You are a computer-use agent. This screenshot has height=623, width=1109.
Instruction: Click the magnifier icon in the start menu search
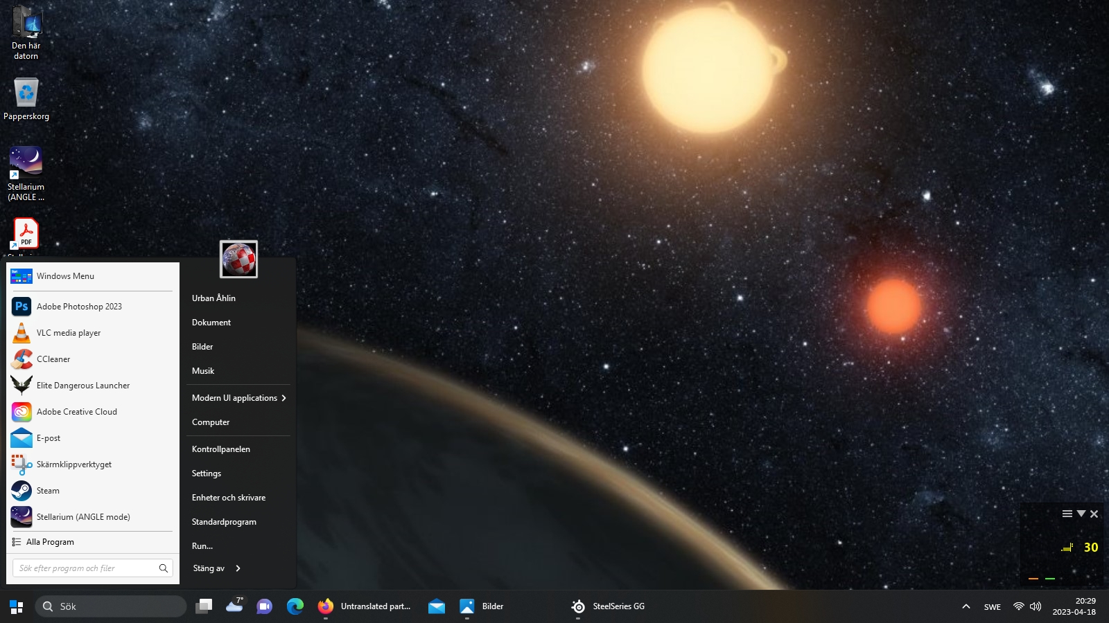click(164, 568)
